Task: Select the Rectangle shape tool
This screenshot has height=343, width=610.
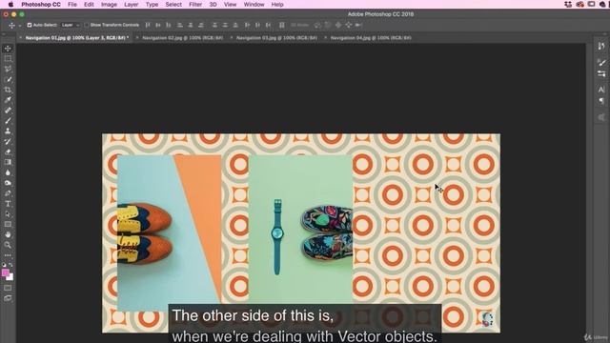Action: [x=8, y=225]
